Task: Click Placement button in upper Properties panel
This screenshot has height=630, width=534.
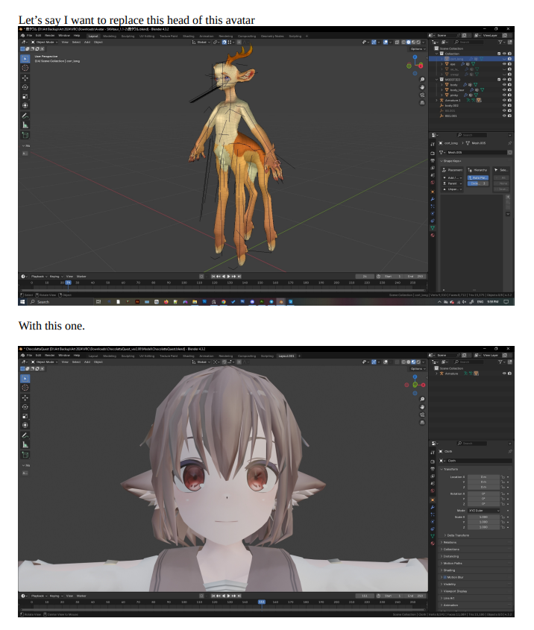Action: (x=453, y=170)
